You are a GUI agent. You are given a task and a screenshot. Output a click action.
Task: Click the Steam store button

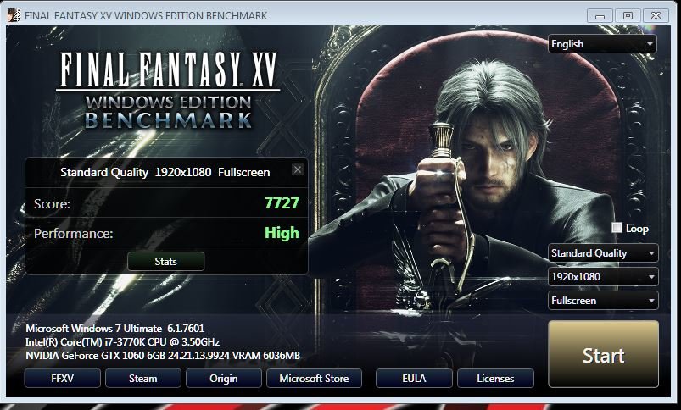(x=142, y=379)
